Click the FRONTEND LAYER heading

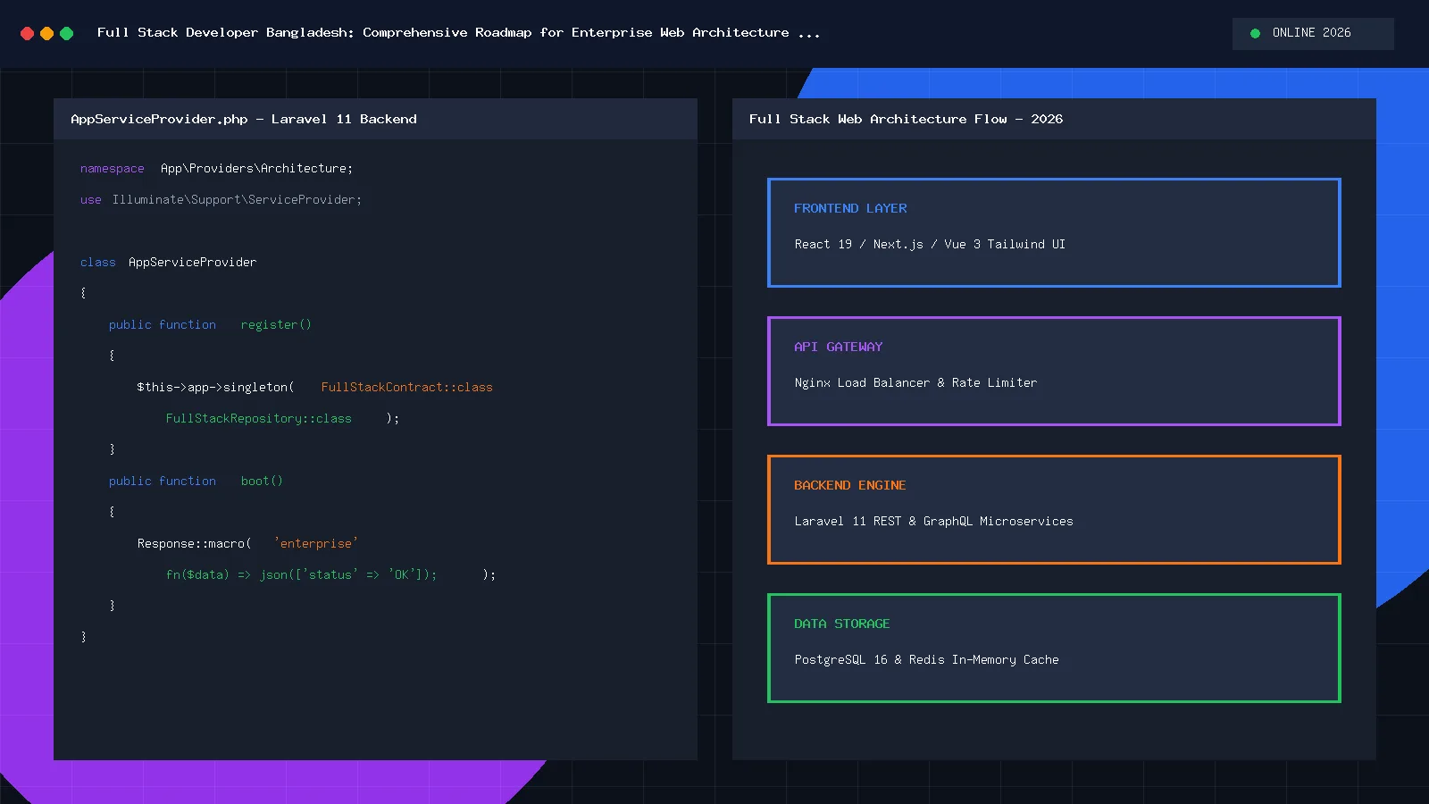tap(850, 208)
